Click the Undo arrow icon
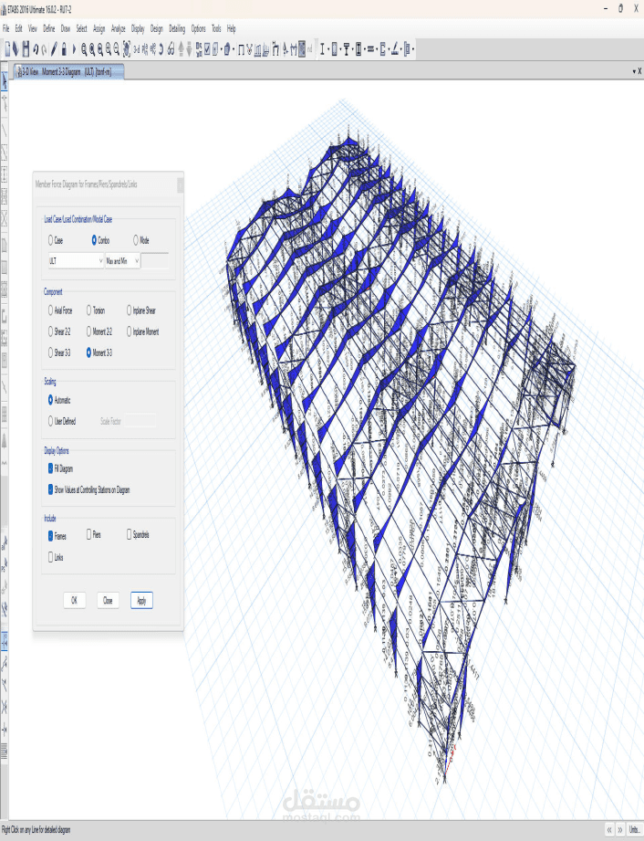Viewport: 644px width, 841px height. tap(36, 49)
